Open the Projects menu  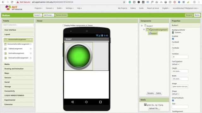coord(39,8)
